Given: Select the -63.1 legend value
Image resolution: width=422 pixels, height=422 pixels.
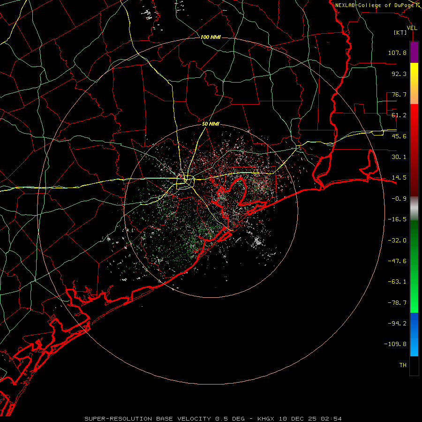Looking at the screenshot, I should click(x=397, y=282).
